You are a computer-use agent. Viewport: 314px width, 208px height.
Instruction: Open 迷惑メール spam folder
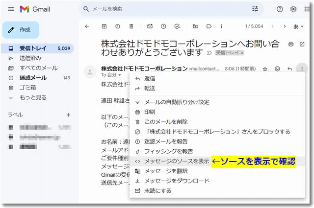(x=37, y=78)
